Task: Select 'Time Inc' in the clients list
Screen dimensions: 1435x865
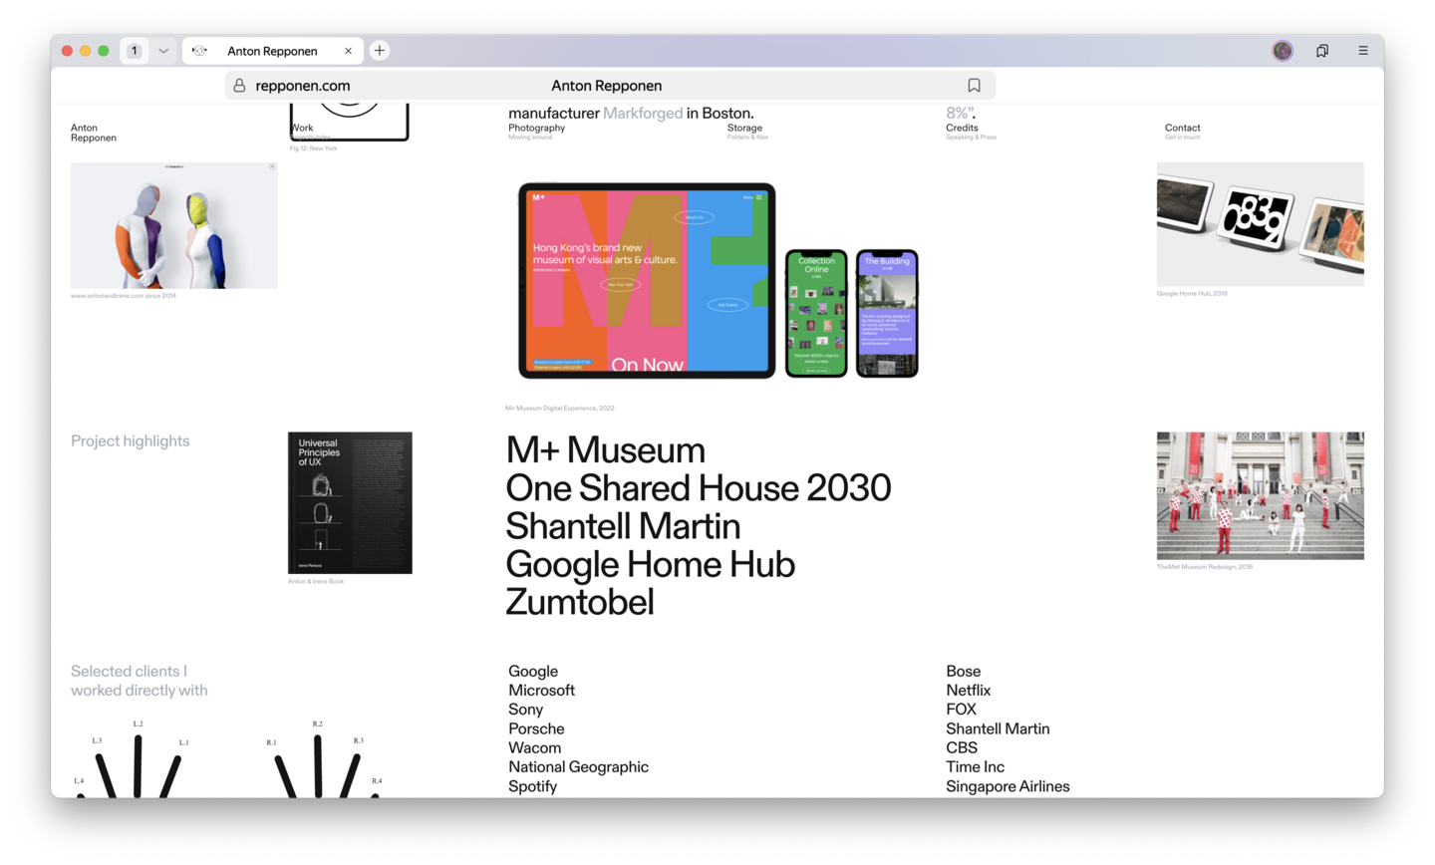Action: click(976, 767)
